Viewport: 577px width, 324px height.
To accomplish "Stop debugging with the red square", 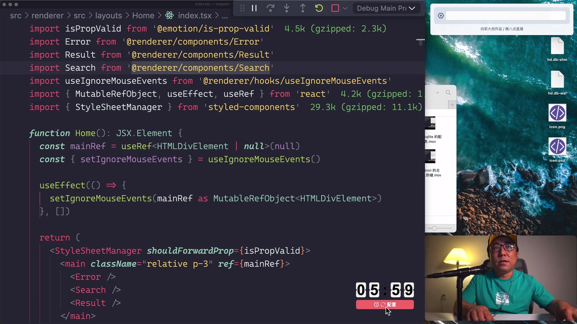I will pos(335,8).
